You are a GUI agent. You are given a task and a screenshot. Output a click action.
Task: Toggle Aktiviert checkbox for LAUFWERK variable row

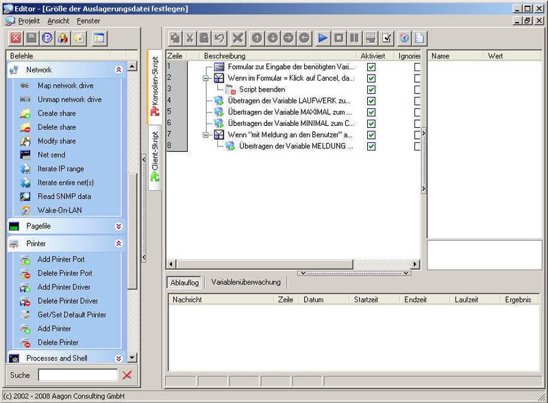pos(371,101)
